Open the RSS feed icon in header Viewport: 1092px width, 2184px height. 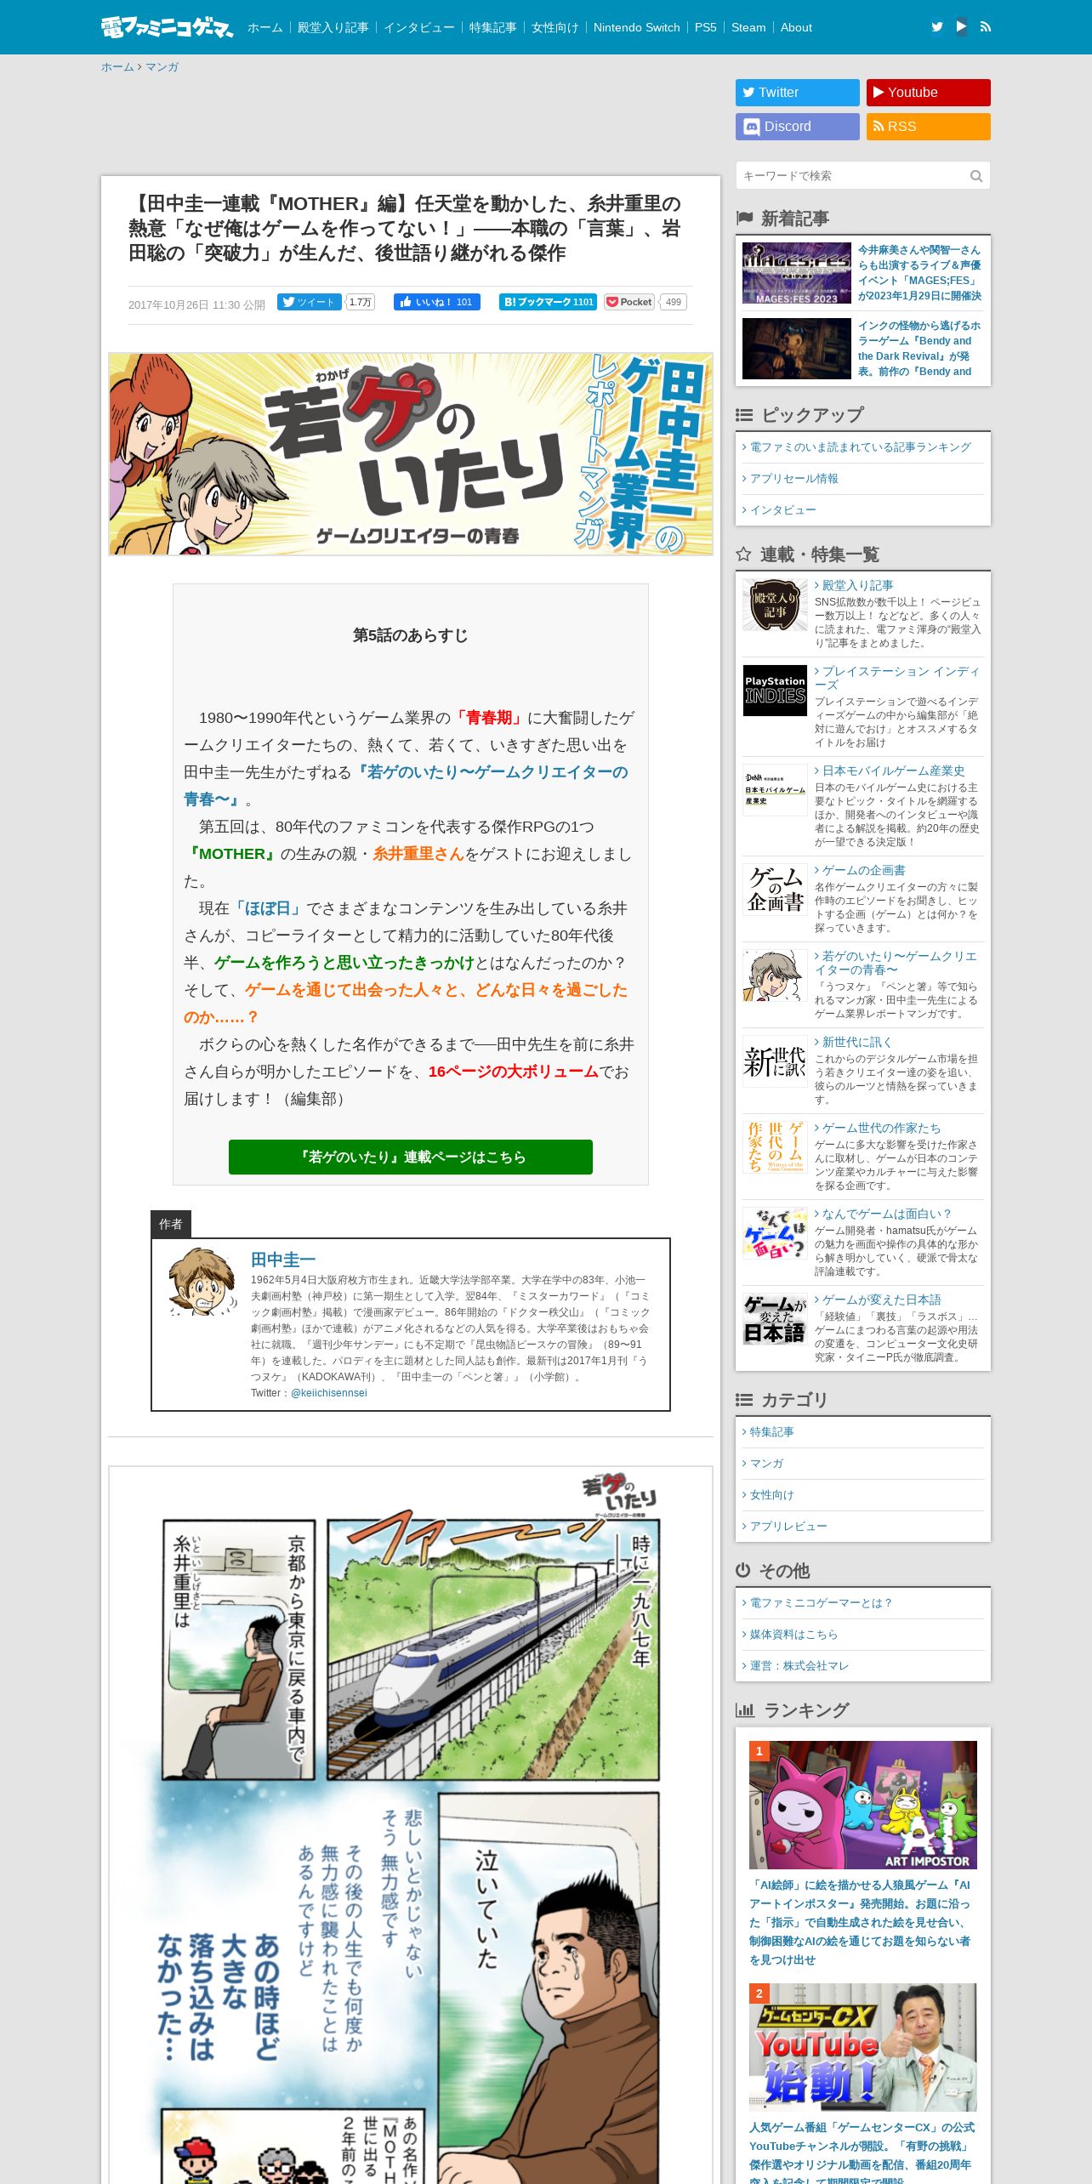(x=986, y=26)
